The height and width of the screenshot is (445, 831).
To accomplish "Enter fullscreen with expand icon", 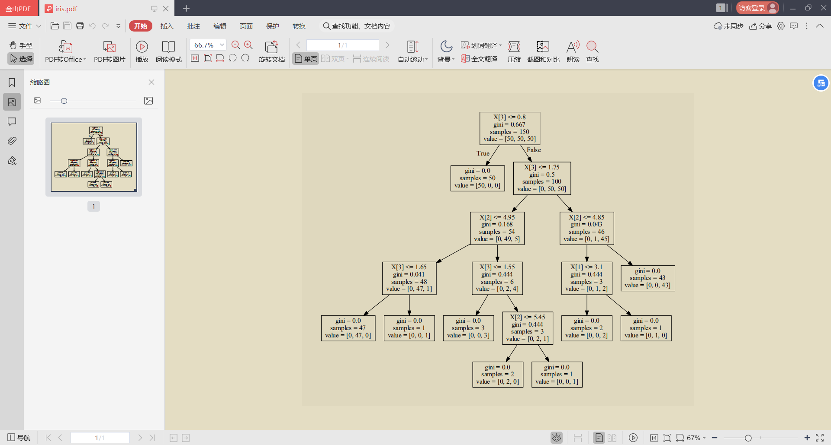I will click(820, 438).
